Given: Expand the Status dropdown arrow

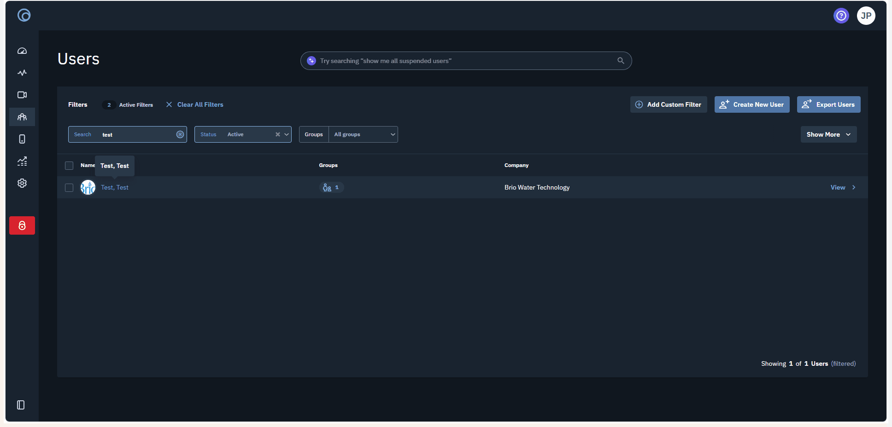Looking at the screenshot, I should (287, 134).
